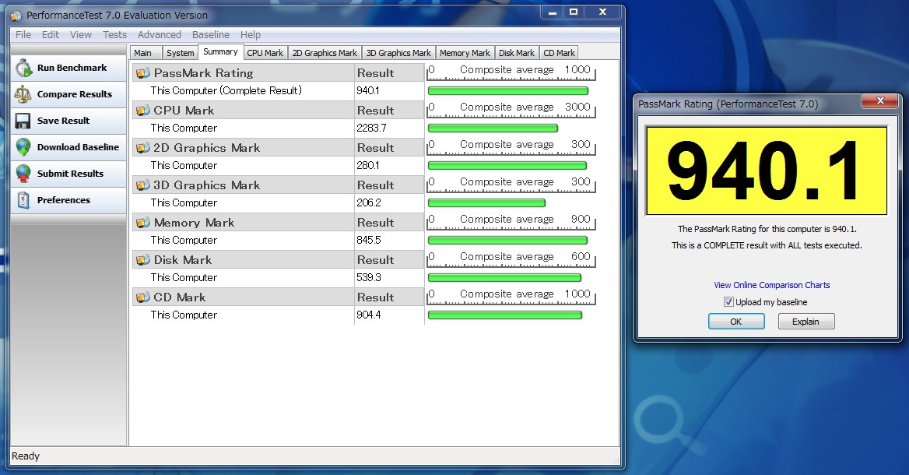Click the PassMark Rating green result bar
909x475 pixels.
(508, 90)
